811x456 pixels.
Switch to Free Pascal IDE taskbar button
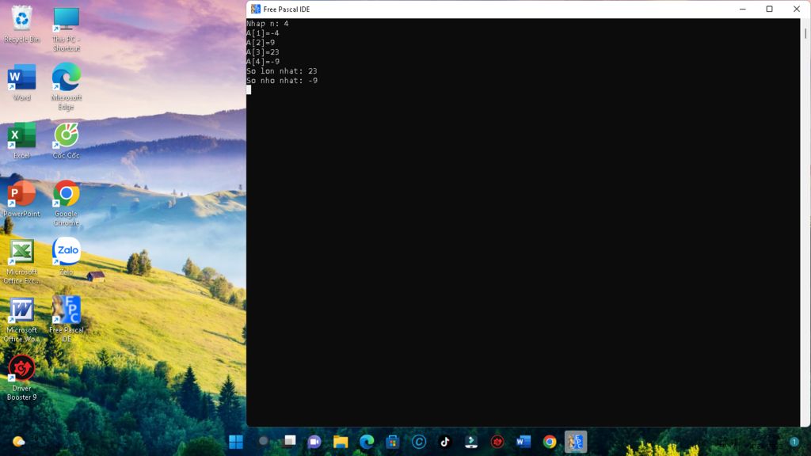point(576,442)
